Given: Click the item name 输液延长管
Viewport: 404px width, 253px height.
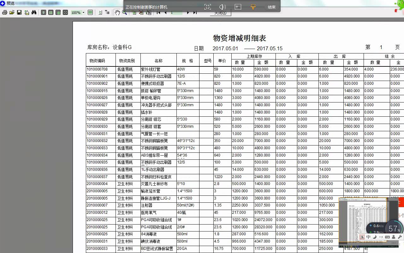Looking at the screenshot, I should tap(151, 191).
